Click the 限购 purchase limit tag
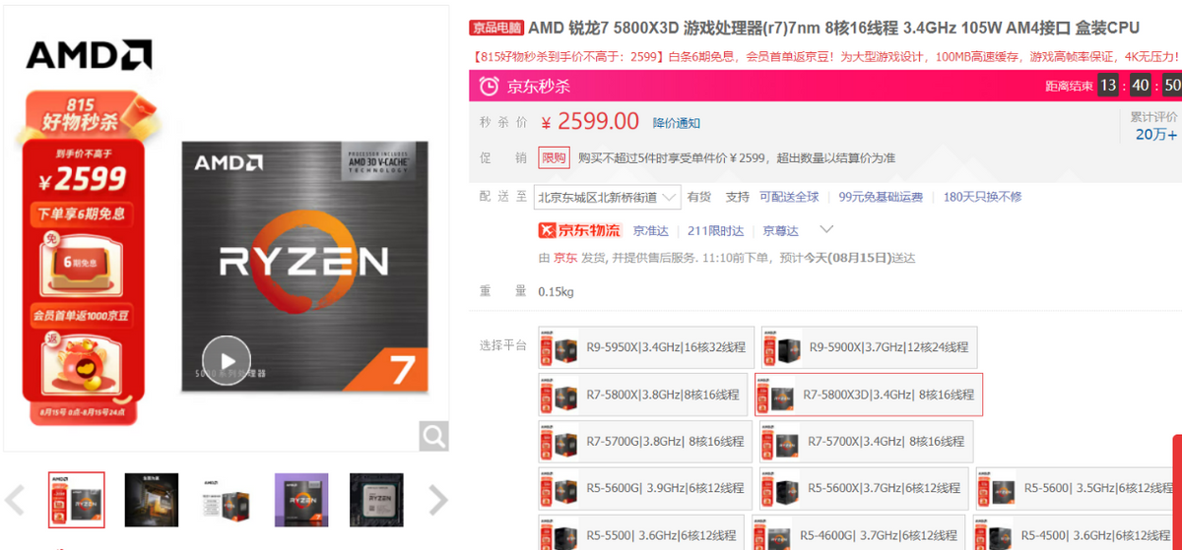This screenshot has width=1182, height=550. pyautogui.click(x=554, y=157)
